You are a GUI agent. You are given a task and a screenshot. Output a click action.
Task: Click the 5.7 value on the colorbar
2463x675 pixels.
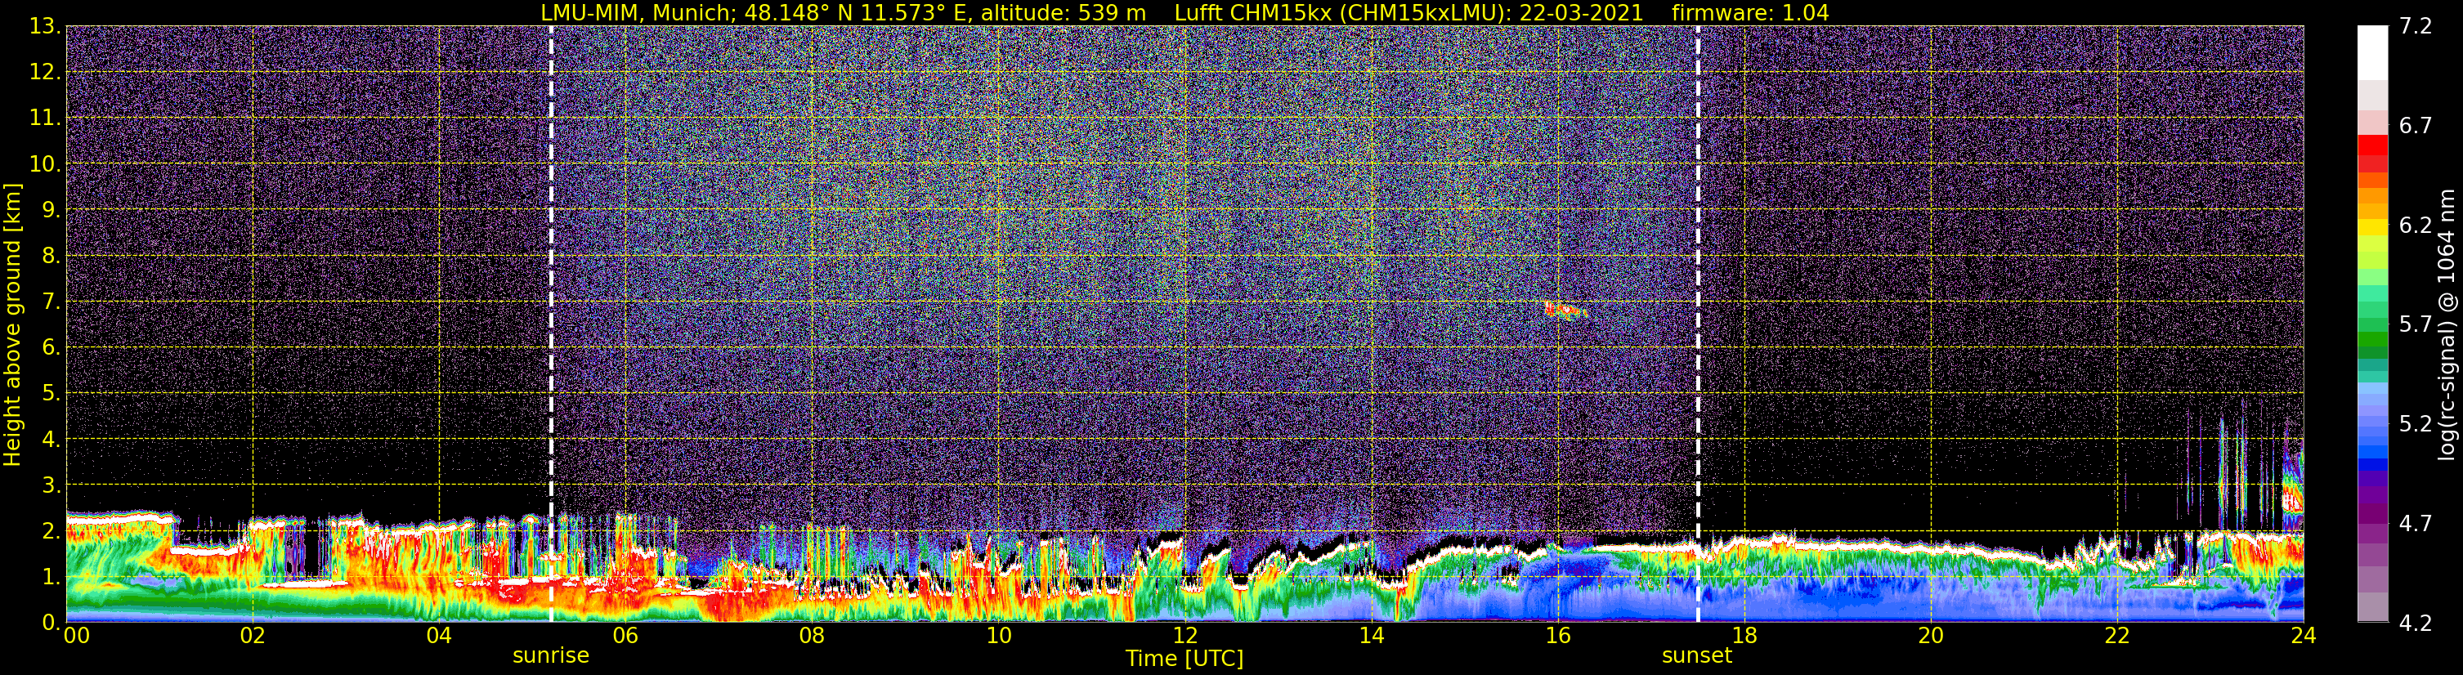2416,325
